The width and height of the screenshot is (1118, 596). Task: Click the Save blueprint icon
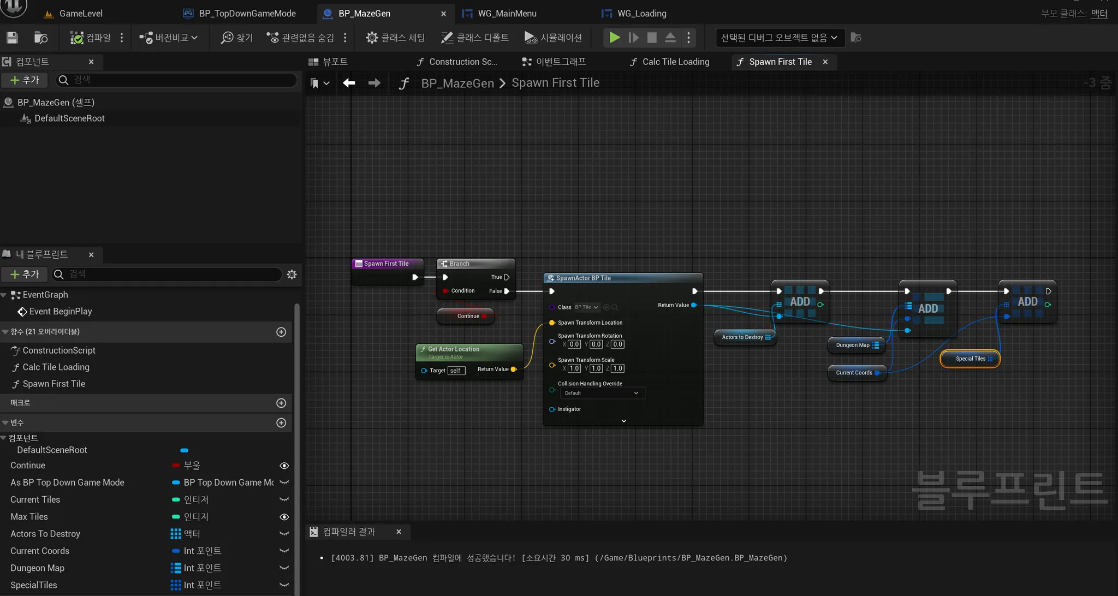coord(12,38)
